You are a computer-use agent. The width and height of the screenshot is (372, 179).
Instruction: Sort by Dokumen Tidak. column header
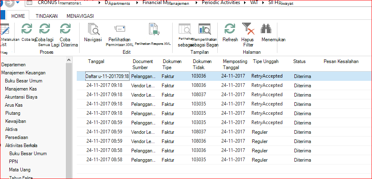tap(202, 65)
